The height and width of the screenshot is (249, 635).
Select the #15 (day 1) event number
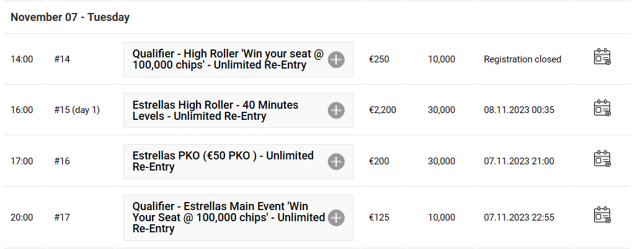pyautogui.click(x=77, y=110)
